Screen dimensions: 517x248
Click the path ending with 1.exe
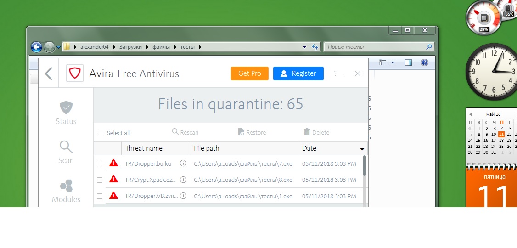243,196
